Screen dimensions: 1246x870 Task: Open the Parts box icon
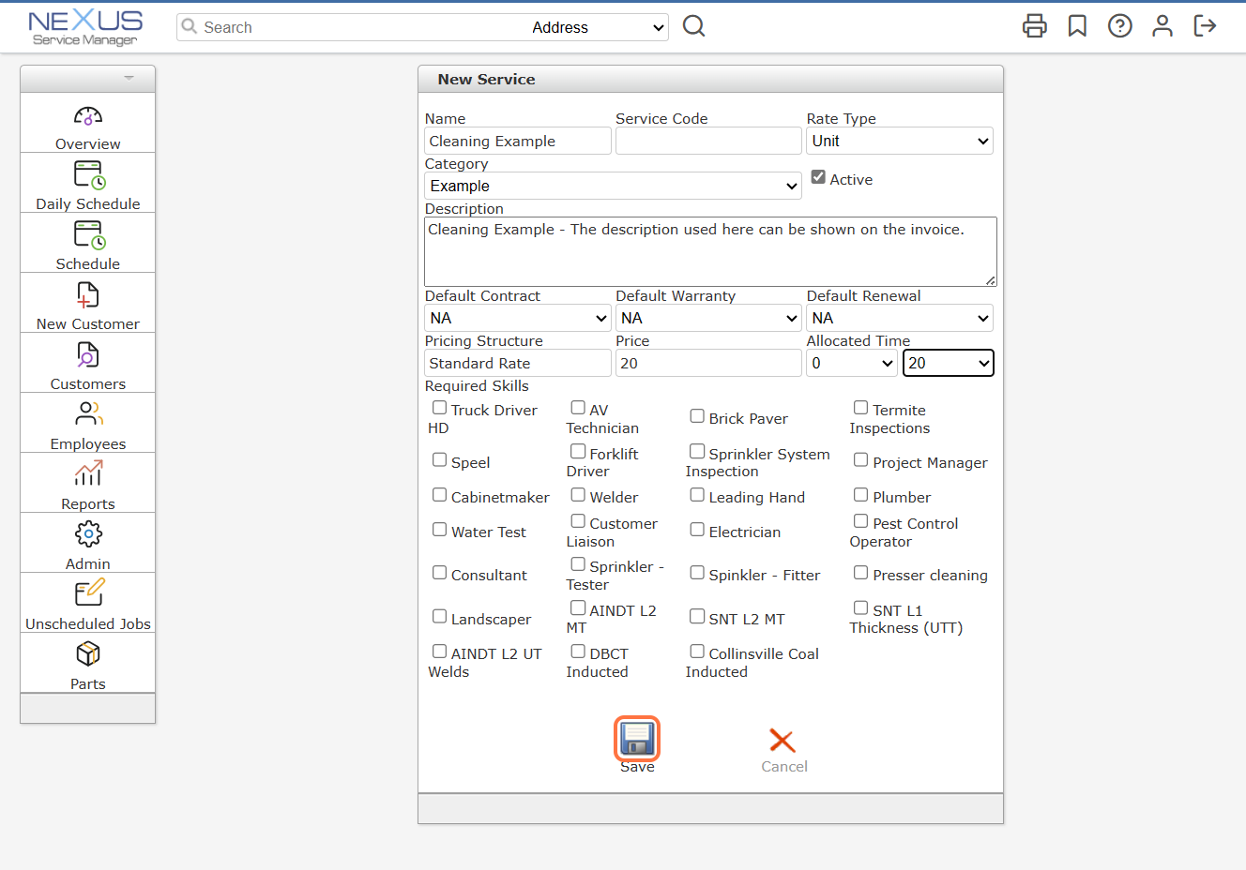[x=88, y=653]
